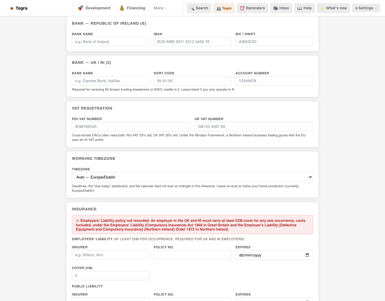Open the Help page
This screenshot has width=385, height=301.
pos(304,8)
